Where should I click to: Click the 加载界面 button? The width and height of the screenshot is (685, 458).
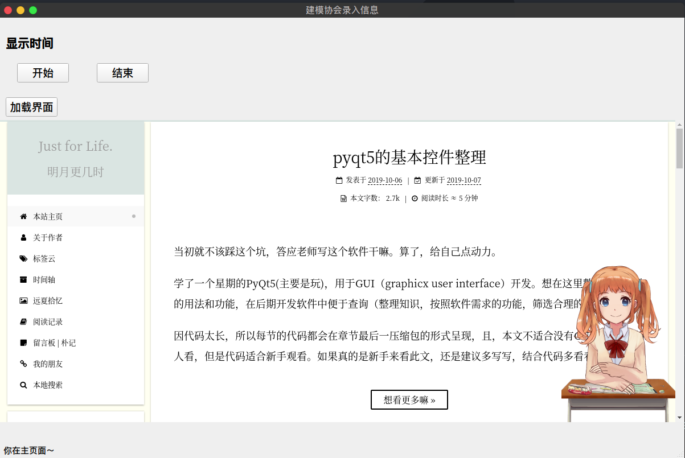pyautogui.click(x=31, y=107)
